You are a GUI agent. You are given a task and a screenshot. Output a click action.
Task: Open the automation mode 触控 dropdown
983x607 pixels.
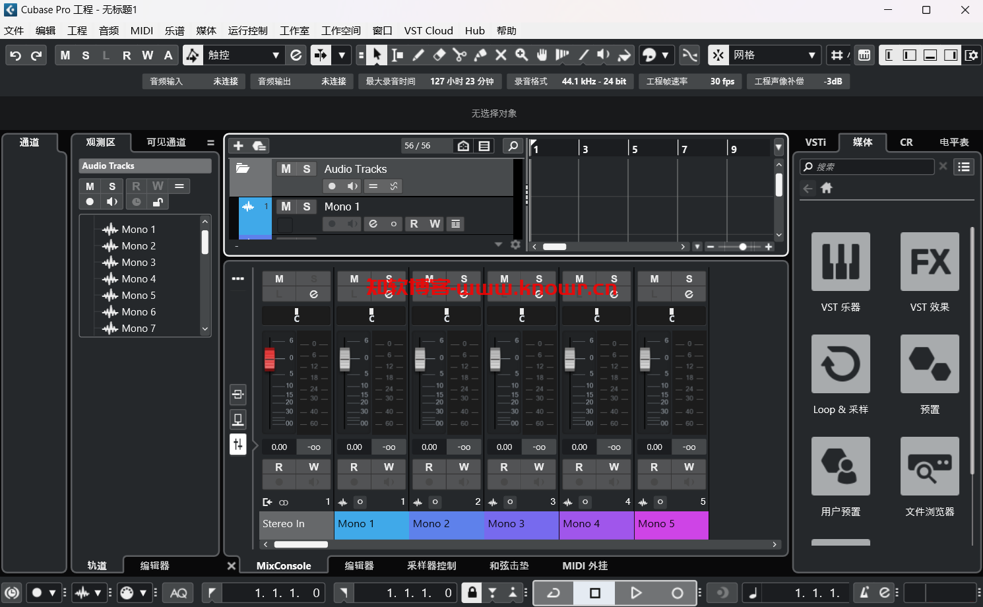tap(276, 55)
